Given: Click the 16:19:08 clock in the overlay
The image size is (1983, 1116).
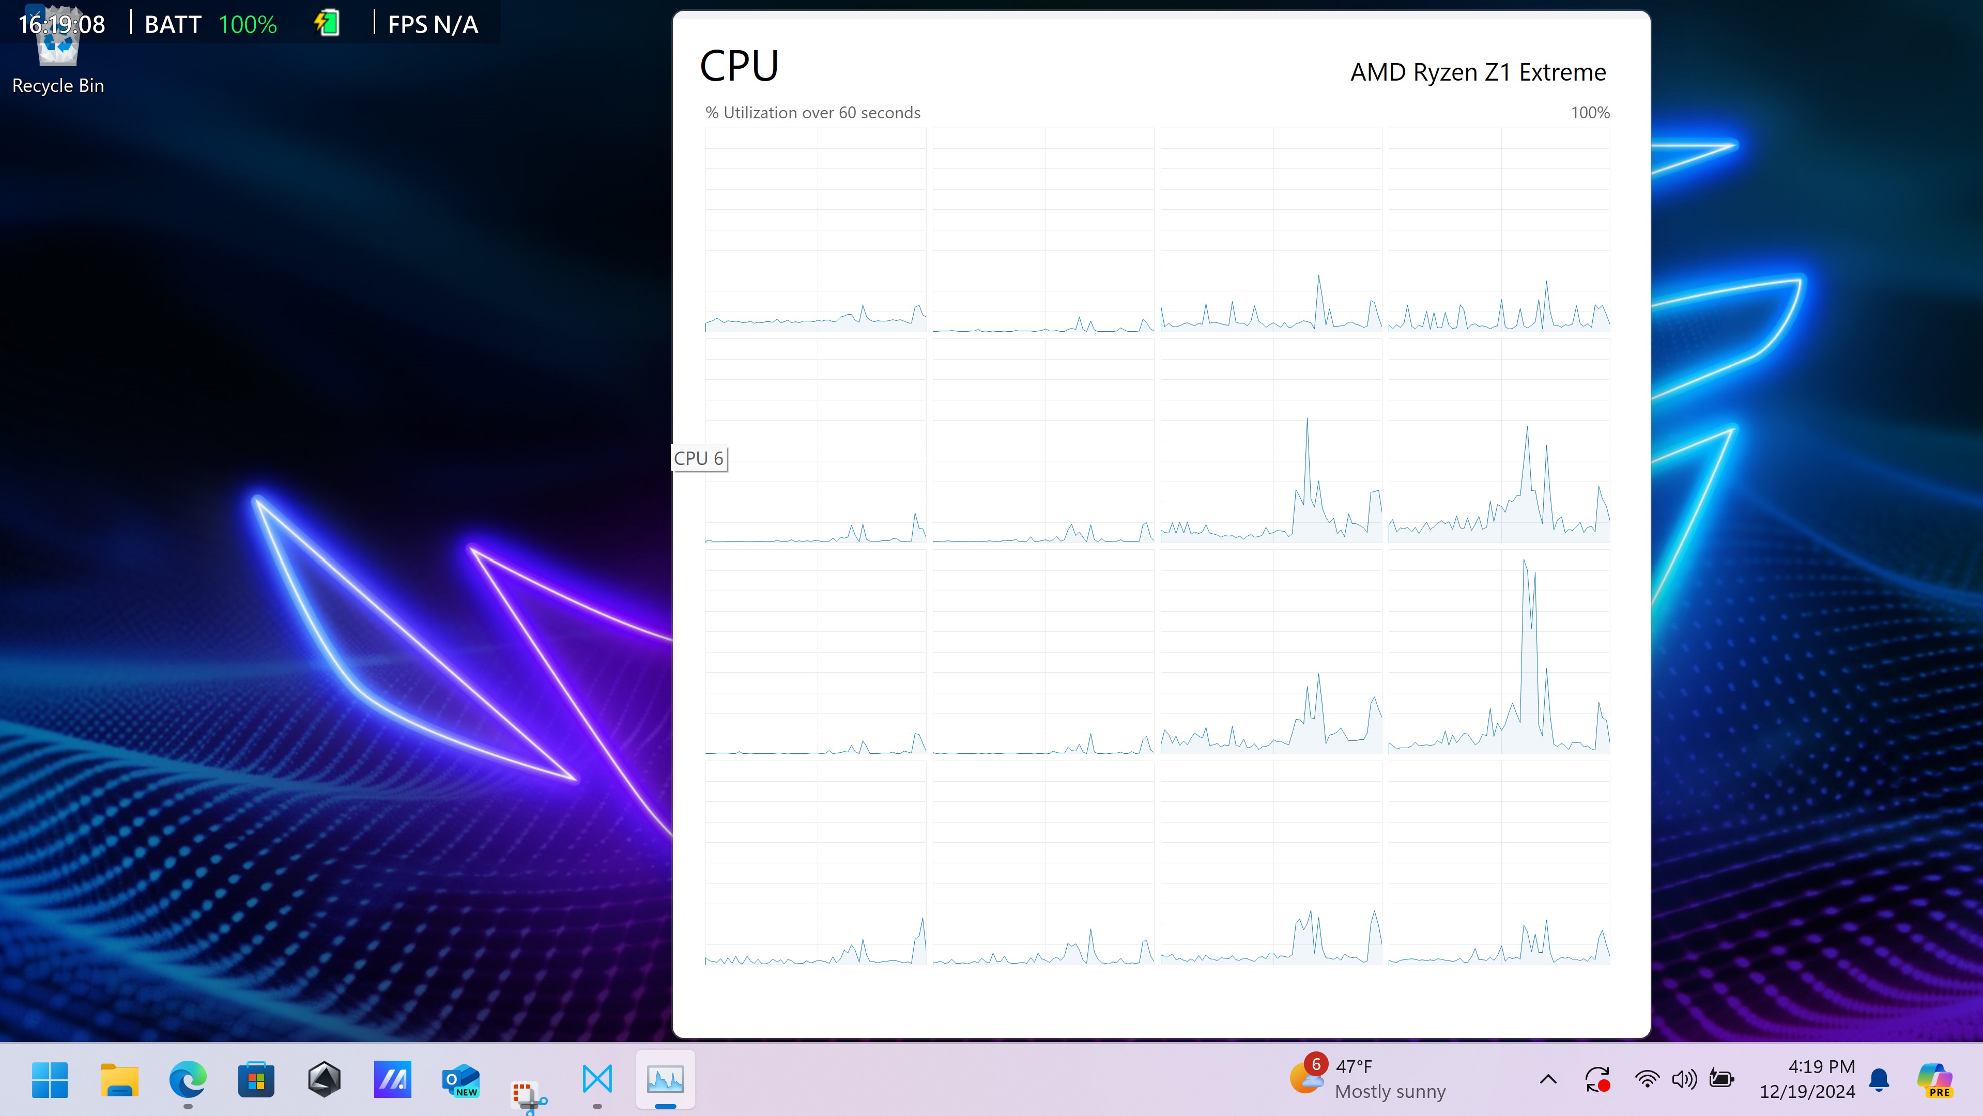Looking at the screenshot, I should (x=62, y=24).
